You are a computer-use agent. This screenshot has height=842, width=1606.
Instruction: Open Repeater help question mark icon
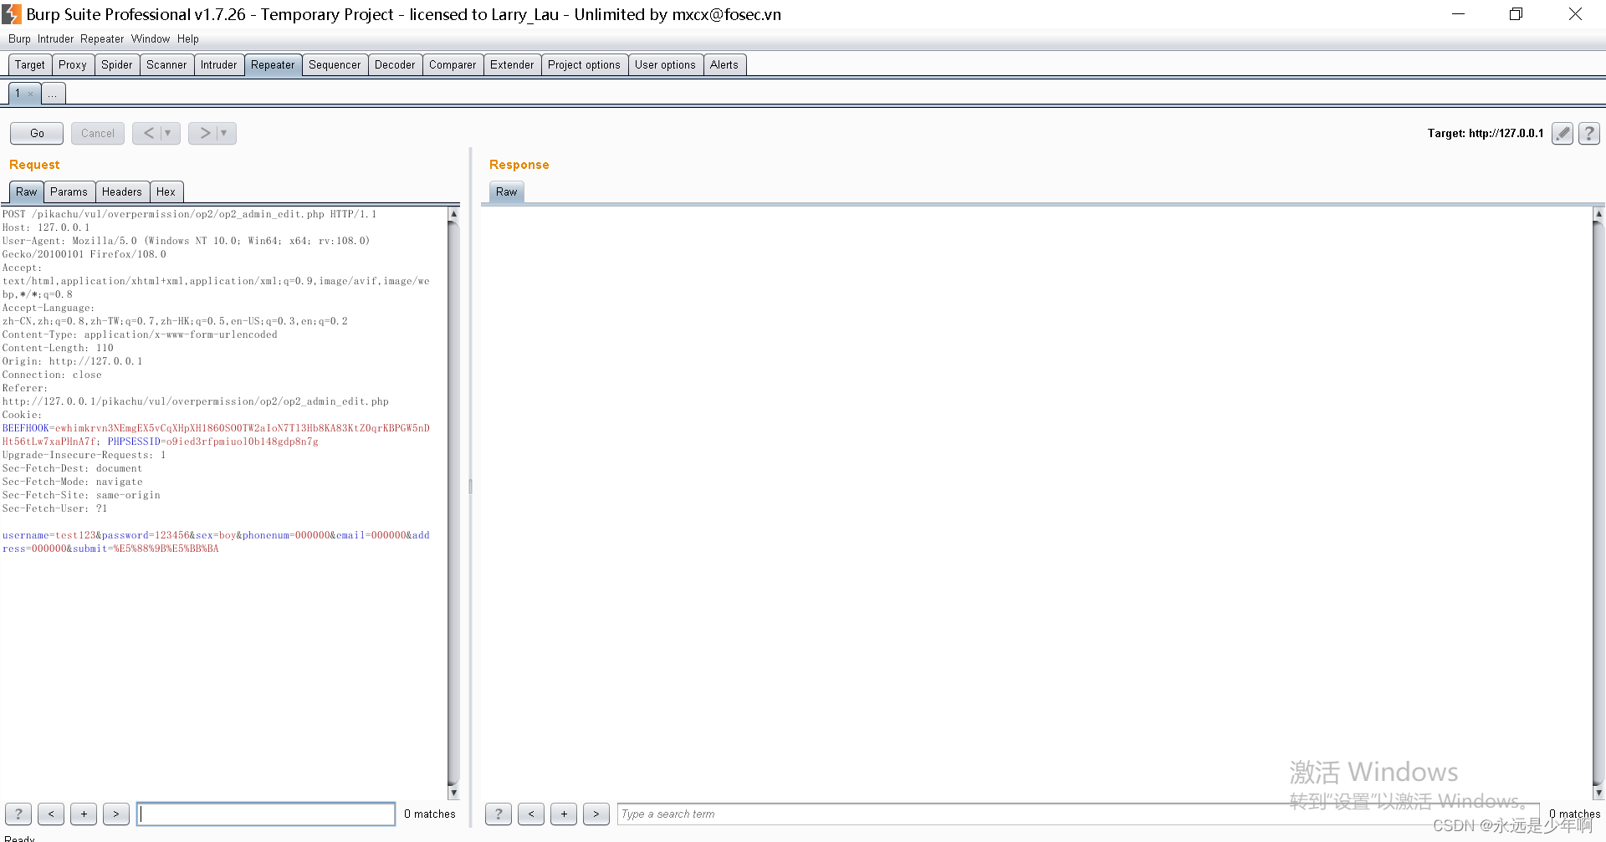click(1589, 133)
